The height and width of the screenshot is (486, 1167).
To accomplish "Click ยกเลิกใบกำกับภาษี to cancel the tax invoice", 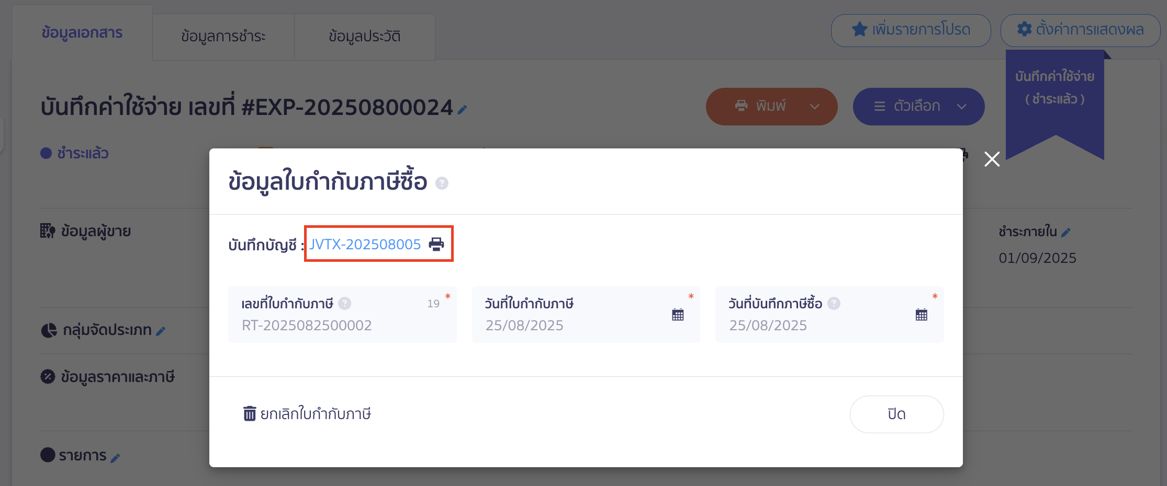I will (x=307, y=414).
